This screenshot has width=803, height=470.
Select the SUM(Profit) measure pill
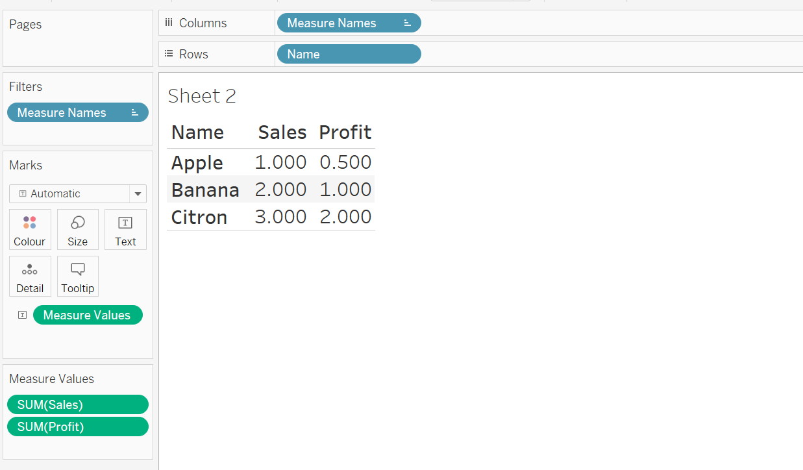(x=77, y=427)
